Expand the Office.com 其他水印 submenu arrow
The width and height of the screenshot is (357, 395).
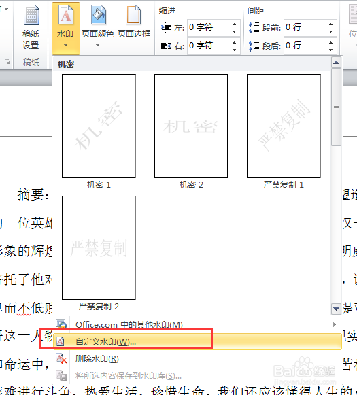click(x=335, y=324)
